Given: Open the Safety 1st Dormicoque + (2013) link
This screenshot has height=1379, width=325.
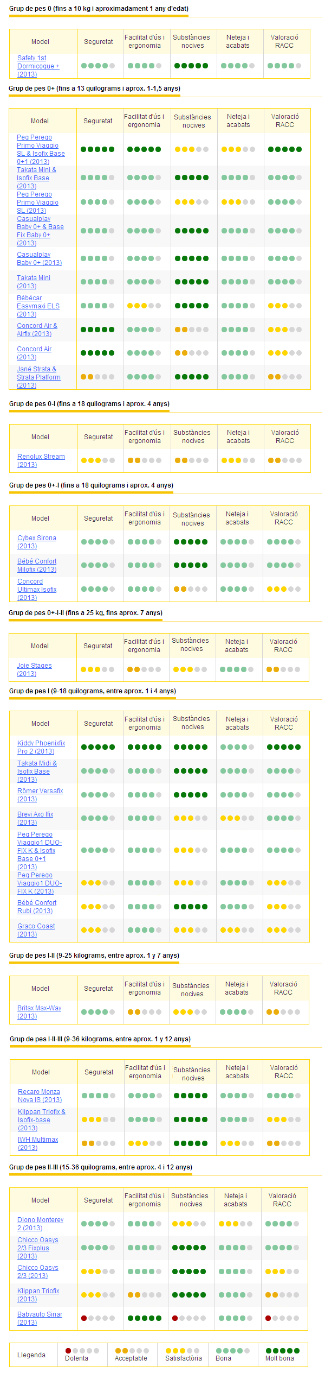Looking at the screenshot, I should 38,66.
